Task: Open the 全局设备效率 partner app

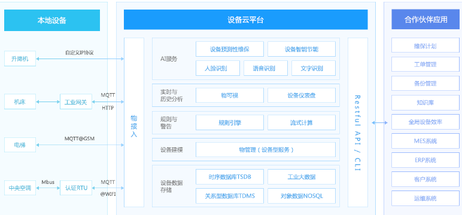Action: click(x=425, y=122)
